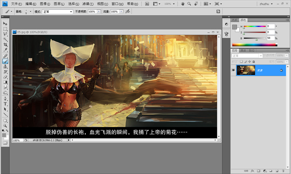Viewport: 291px width, 174px height.
Task: Open the brush preset picker arrow
Action: [x=31, y=12]
